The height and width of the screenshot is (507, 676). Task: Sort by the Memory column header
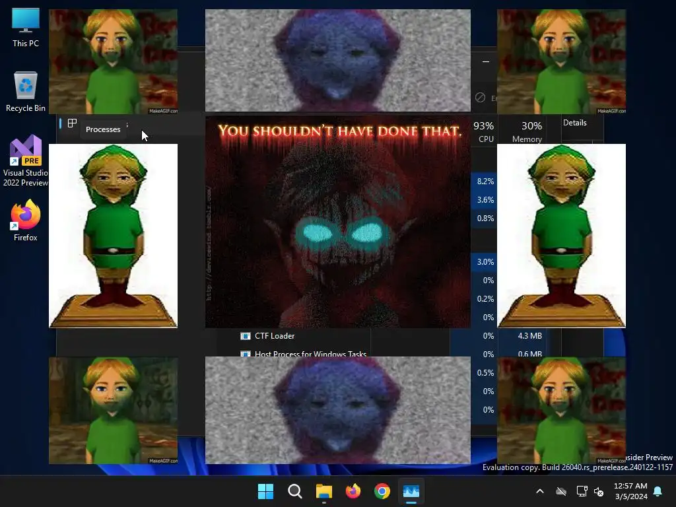pyautogui.click(x=527, y=131)
